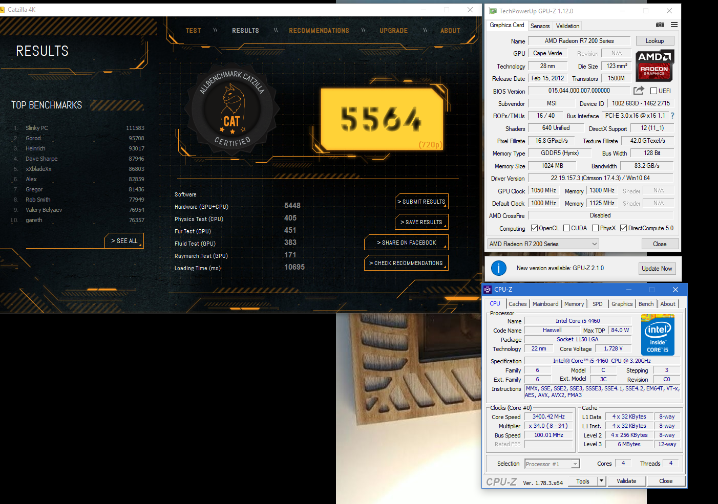
Task: Click Close button at CPU-Z bottom
Action: [666, 481]
